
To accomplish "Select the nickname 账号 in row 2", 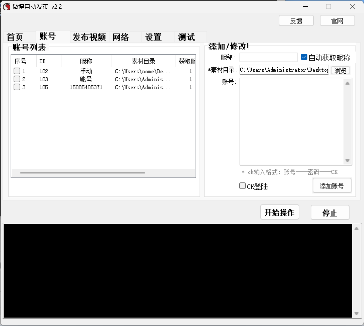I will pos(86,79).
